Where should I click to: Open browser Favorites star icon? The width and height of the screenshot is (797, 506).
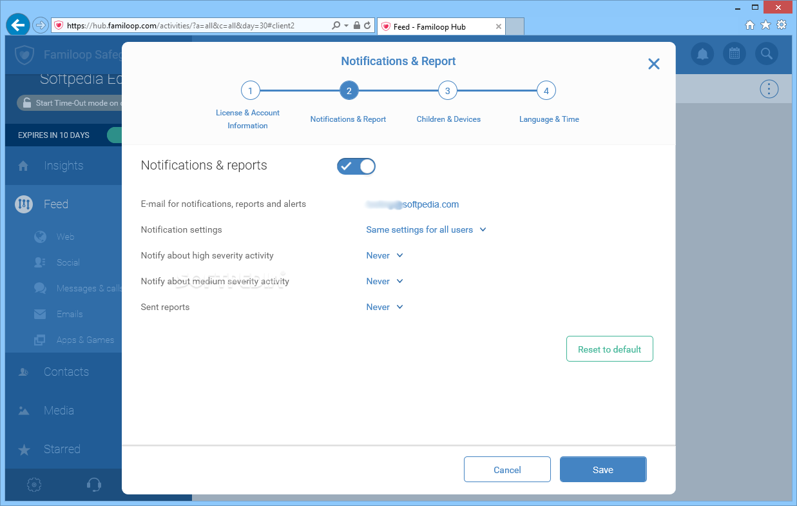(765, 25)
